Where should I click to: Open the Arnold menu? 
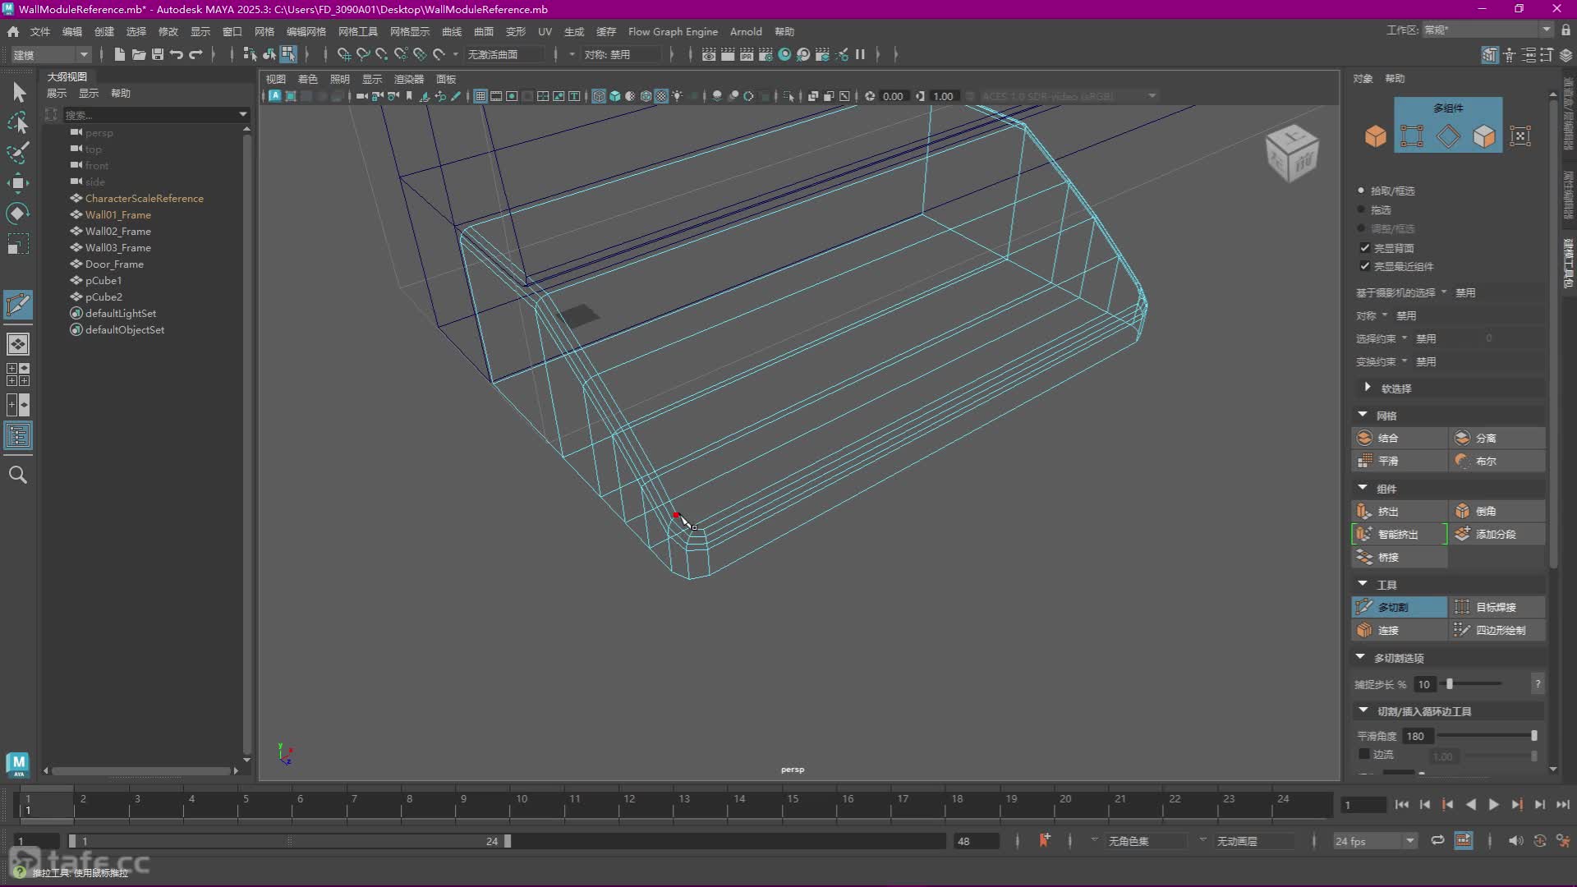[746, 31]
